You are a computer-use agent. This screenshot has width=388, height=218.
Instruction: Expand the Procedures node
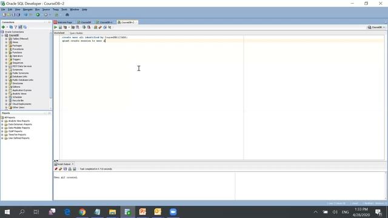coord(6,49)
